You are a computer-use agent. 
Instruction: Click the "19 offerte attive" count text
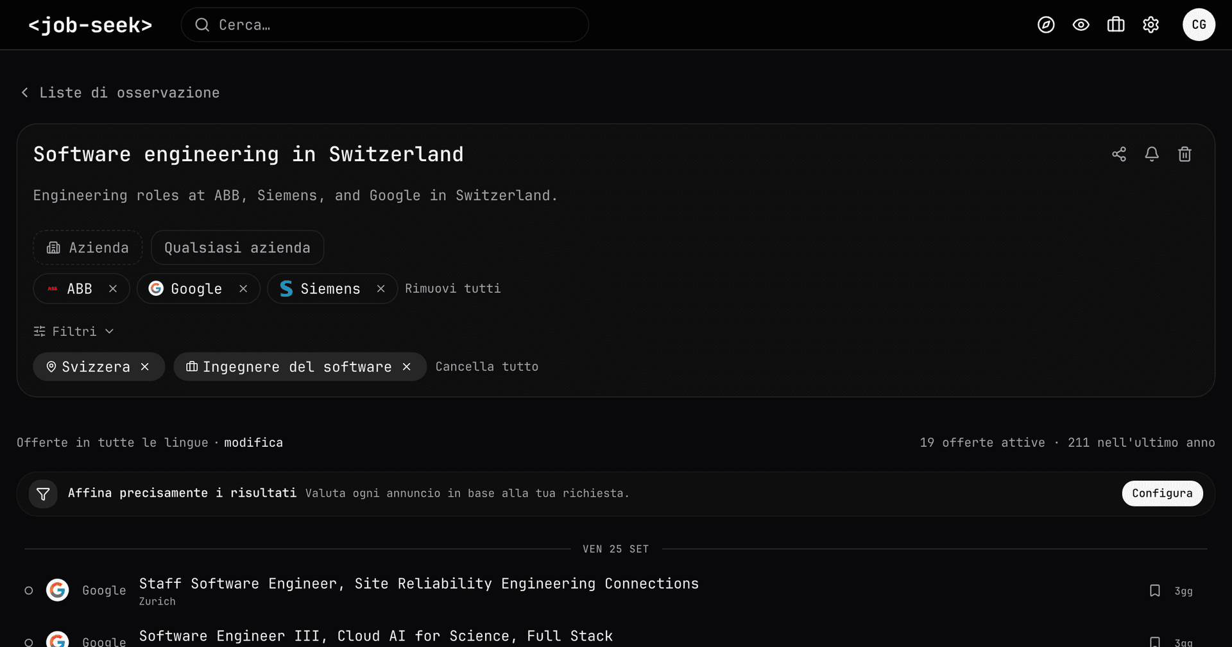point(982,442)
